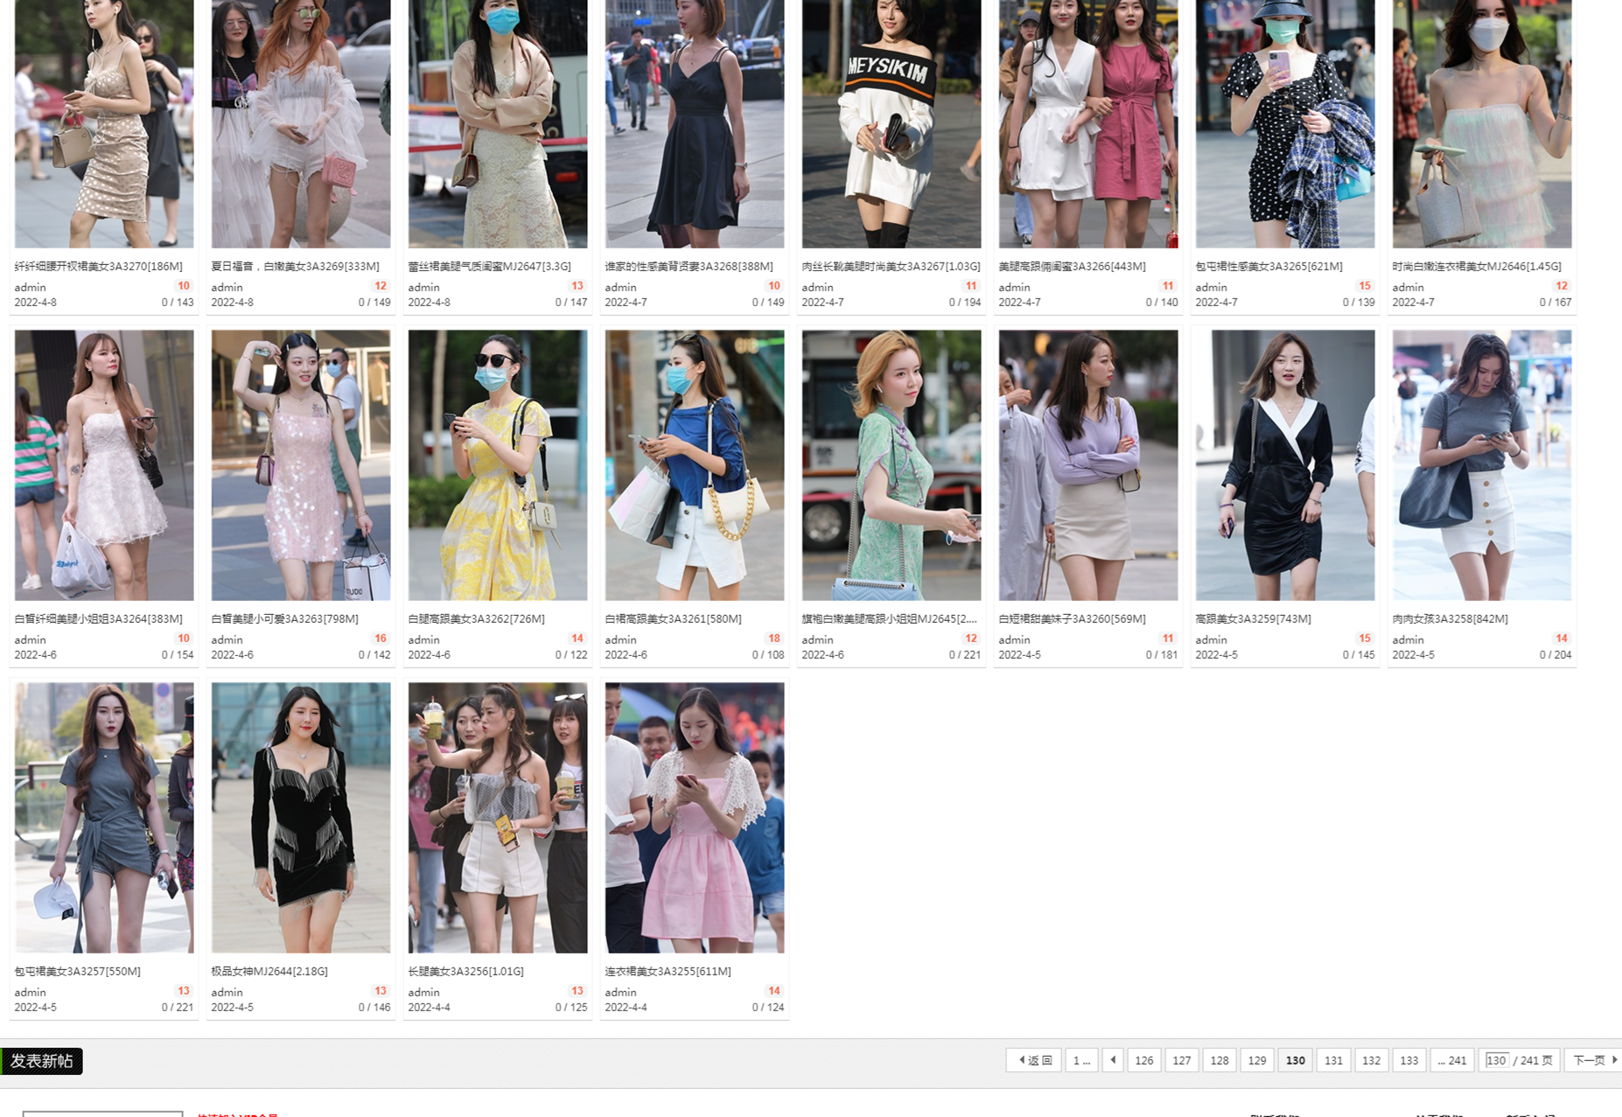Click the page number input field
1622x1117 pixels.
point(1496,1060)
